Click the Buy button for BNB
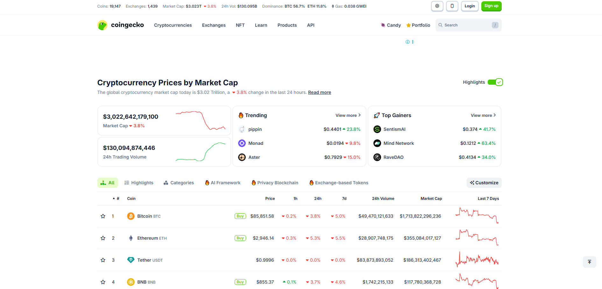Screen dimensions: 602x289 pos(240,282)
